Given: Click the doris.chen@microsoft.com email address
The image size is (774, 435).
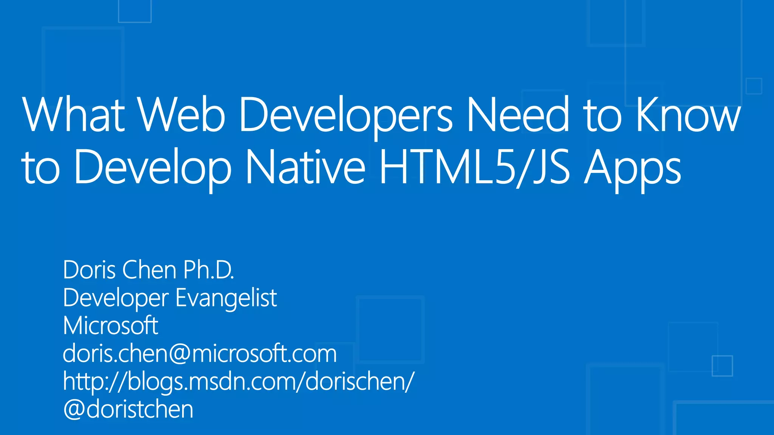Looking at the screenshot, I should [200, 354].
